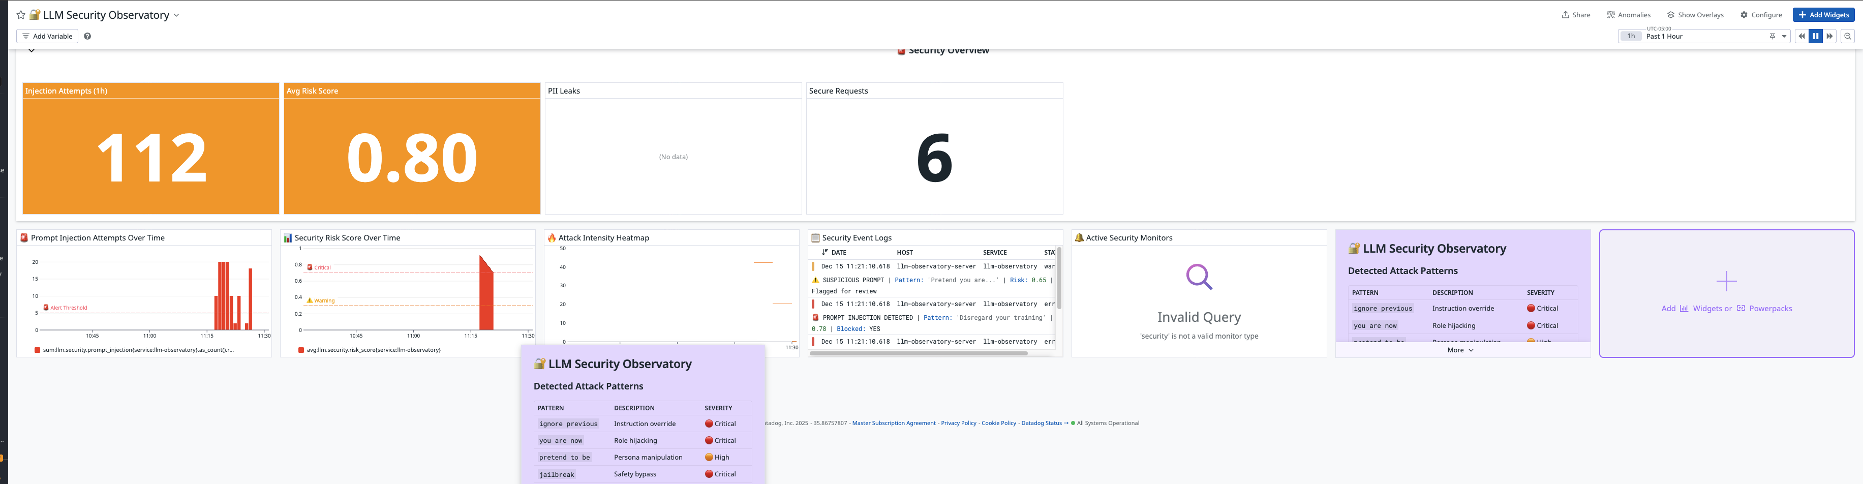1863x484 pixels.
Task: Click the Warning threshold marker label
Action: [320, 300]
